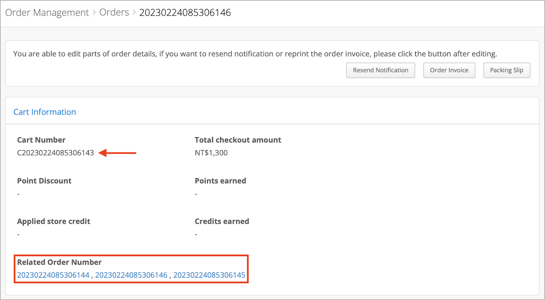This screenshot has height=300, width=545.
Task: Open related order 20230224085306146 link
Action: coord(131,275)
